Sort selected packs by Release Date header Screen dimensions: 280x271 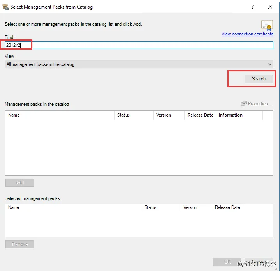point(227,207)
